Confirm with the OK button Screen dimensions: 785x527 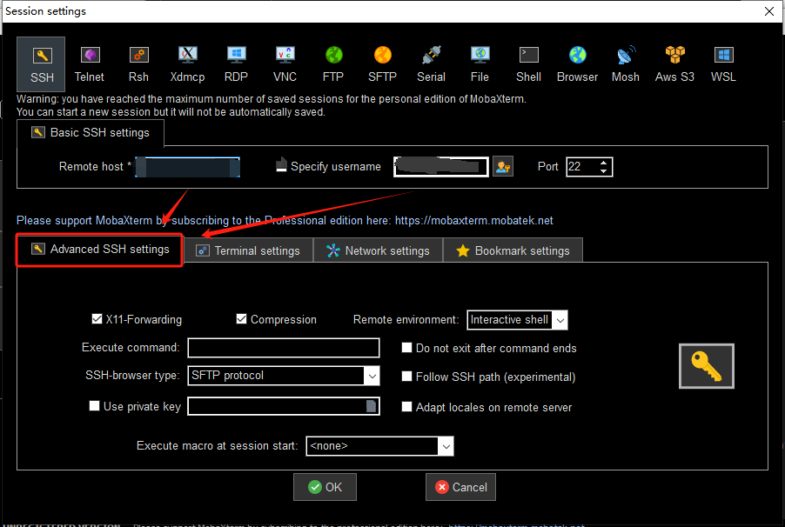325,487
